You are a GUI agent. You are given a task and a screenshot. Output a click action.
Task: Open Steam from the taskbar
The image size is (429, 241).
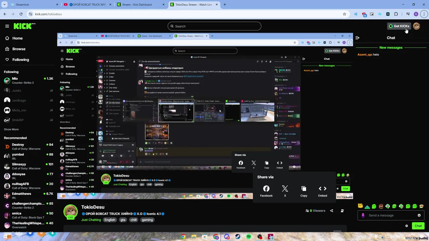(x=238, y=237)
